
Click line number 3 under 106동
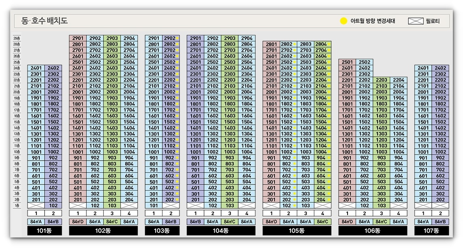[x=382, y=213]
